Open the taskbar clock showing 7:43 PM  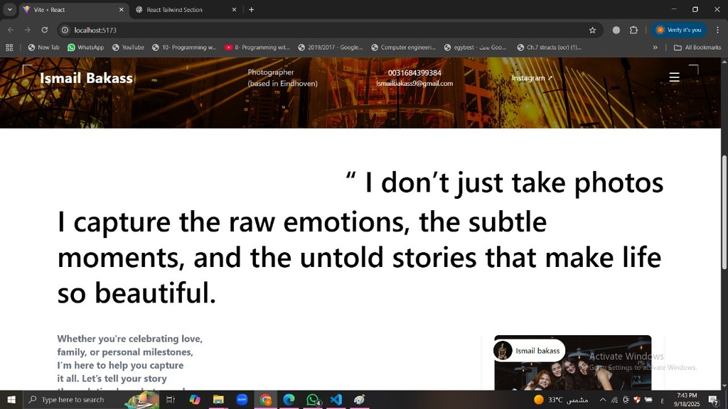(687, 399)
